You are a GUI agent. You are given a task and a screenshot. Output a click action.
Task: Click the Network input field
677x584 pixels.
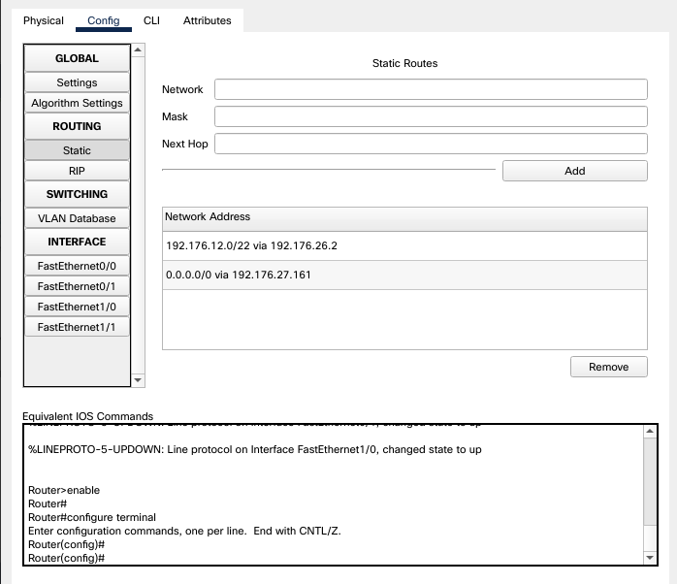[431, 89]
